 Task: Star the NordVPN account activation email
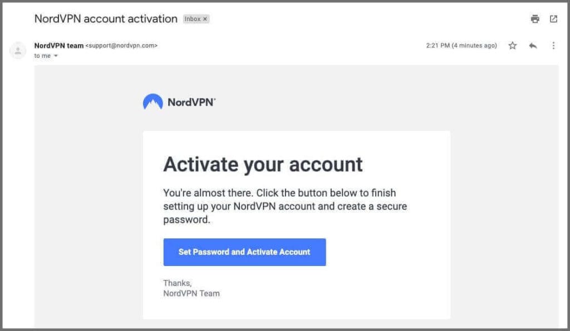(x=513, y=46)
